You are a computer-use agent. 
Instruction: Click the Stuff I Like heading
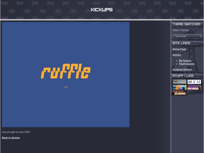tap(183, 76)
